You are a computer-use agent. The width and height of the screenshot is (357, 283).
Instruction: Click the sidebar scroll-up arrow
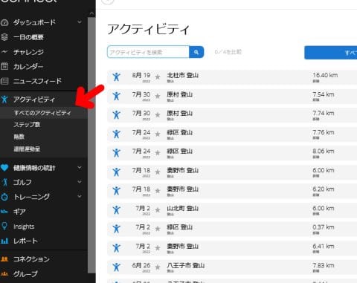(91, 13)
